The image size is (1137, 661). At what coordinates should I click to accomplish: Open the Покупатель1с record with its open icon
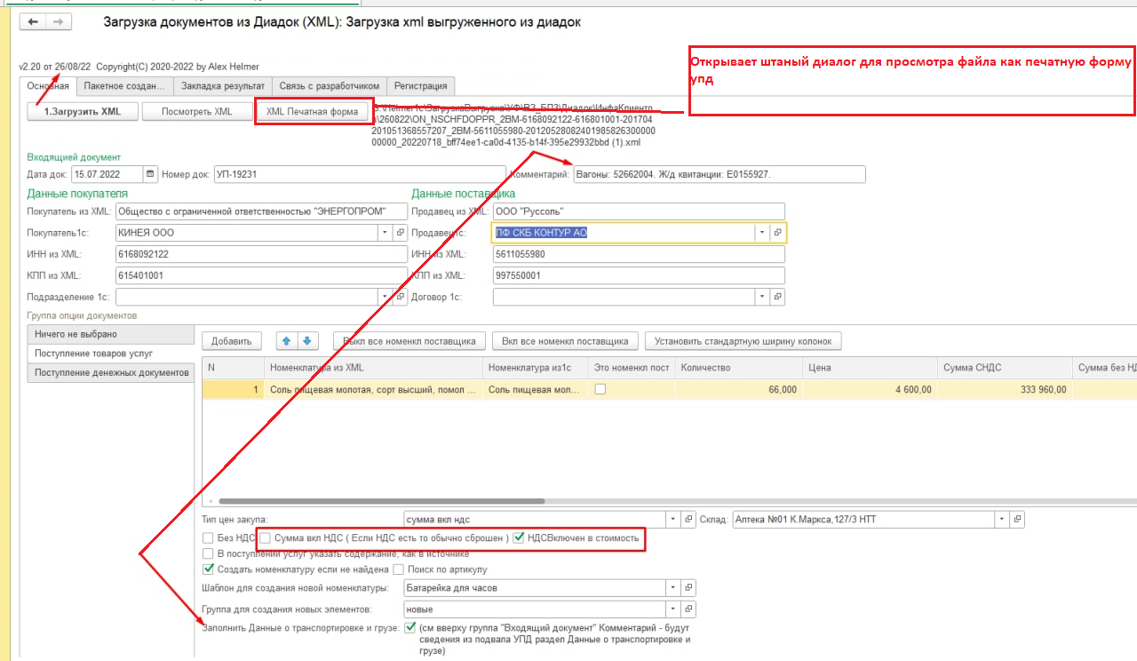point(401,233)
